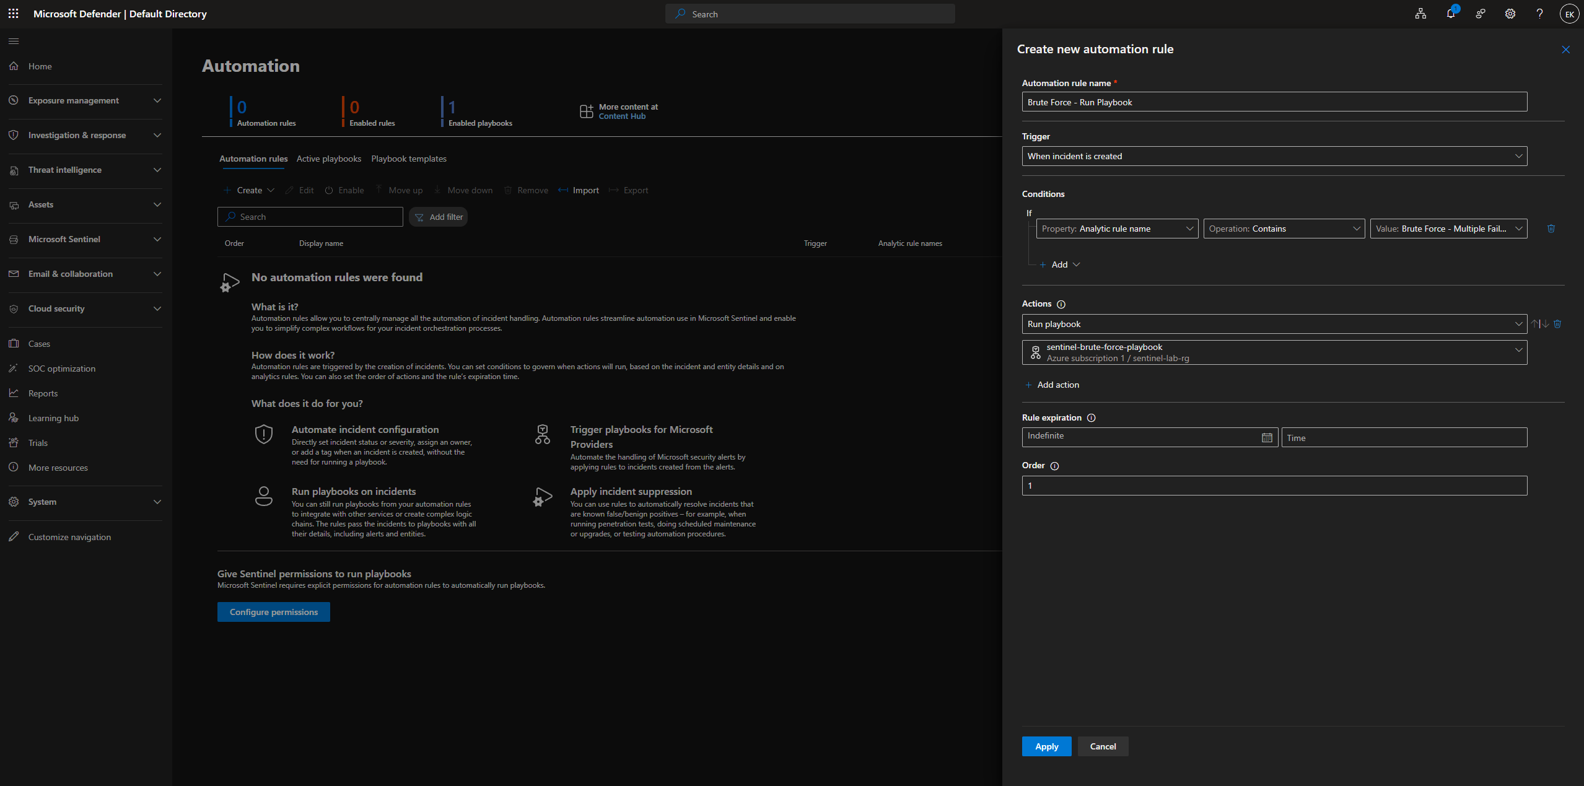Move the Run playbook action down
1584x786 pixels.
pos(1546,324)
